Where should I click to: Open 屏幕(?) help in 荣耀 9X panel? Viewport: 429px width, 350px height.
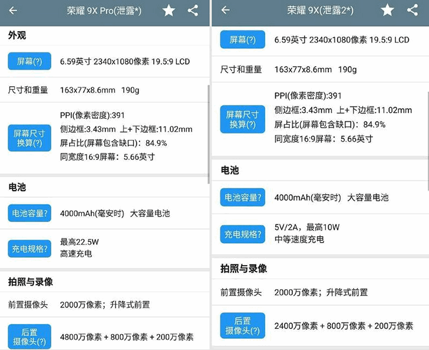point(242,40)
